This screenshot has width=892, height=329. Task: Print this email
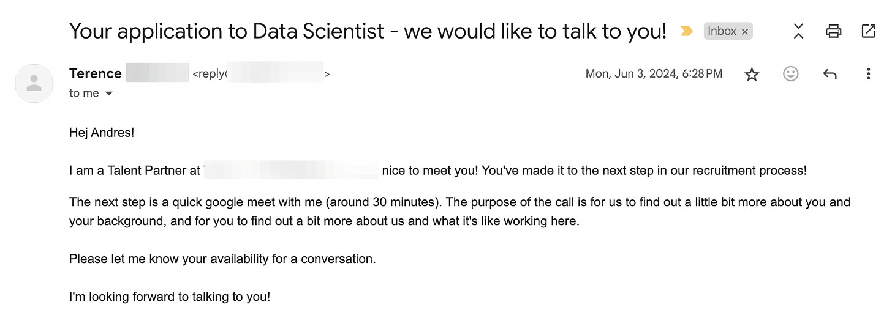tap(833, 31)
